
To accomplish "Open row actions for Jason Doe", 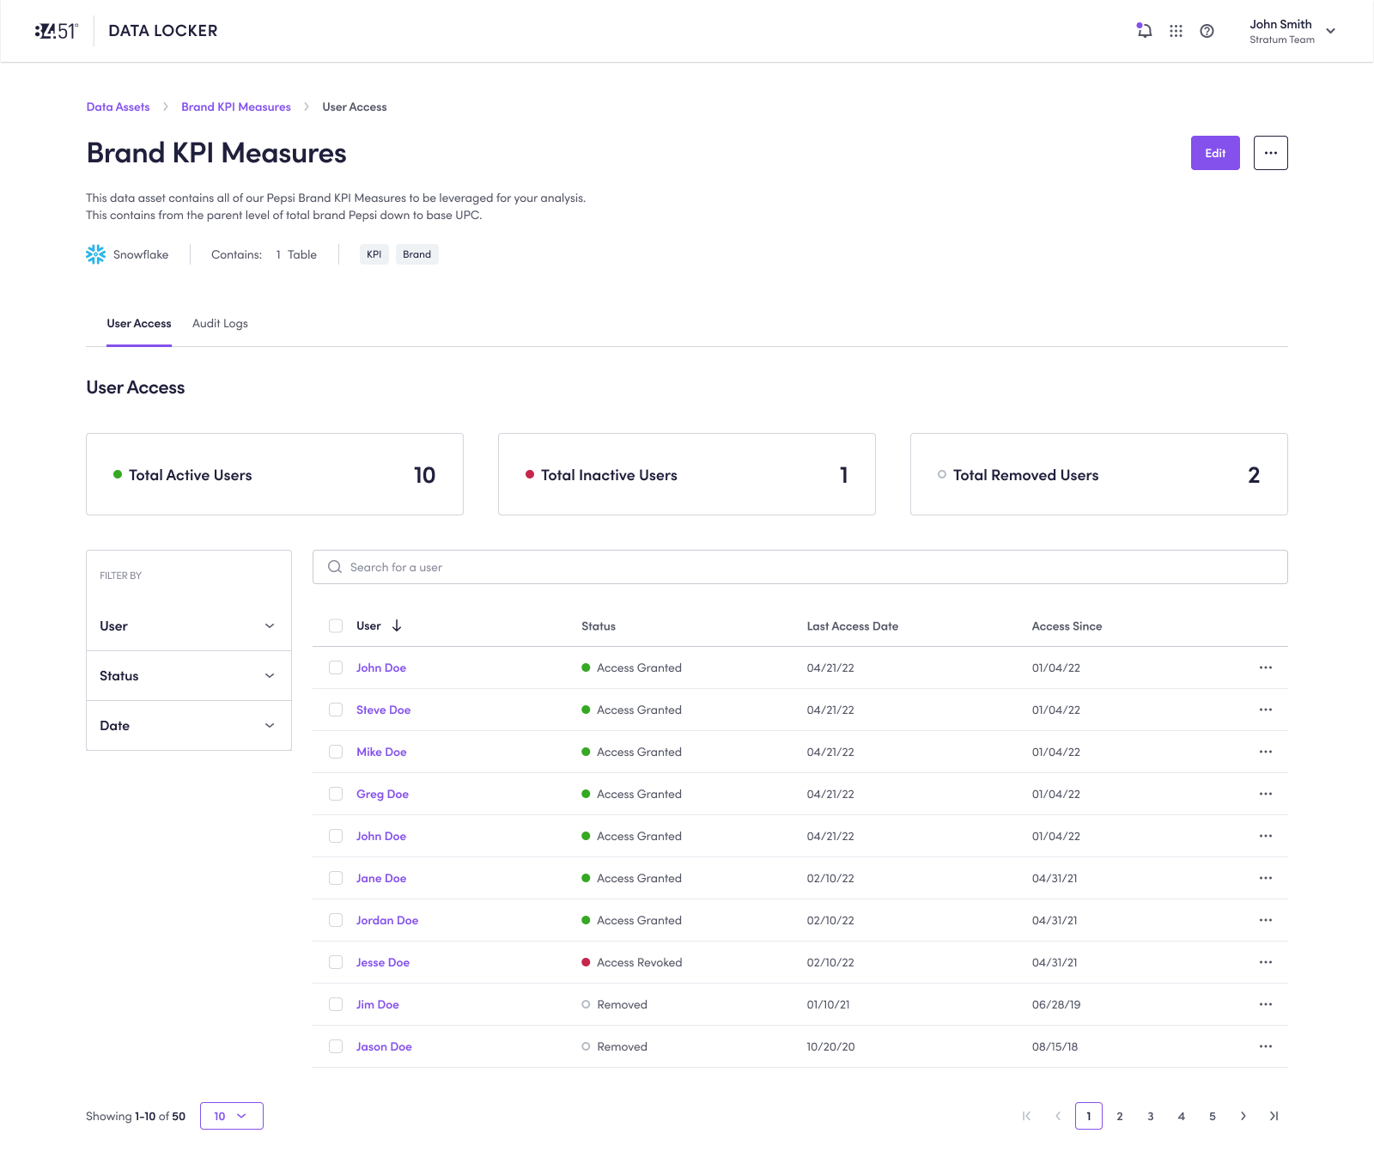I will 1266,1046.
